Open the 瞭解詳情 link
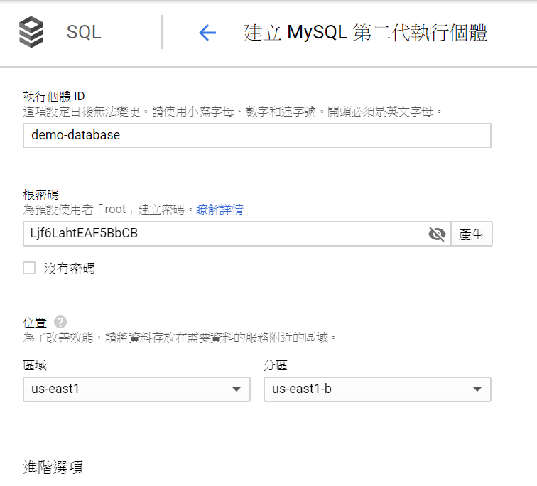537x486 pixels. pos(219,210)
